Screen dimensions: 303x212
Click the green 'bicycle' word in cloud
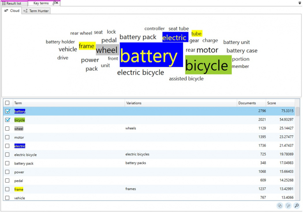pos(208,65)
